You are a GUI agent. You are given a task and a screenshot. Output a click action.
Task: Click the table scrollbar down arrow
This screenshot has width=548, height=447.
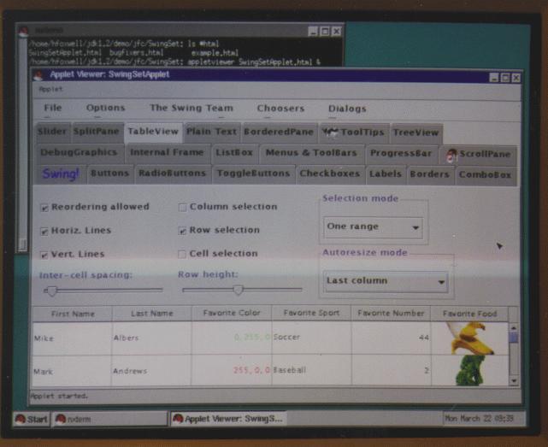514,381
